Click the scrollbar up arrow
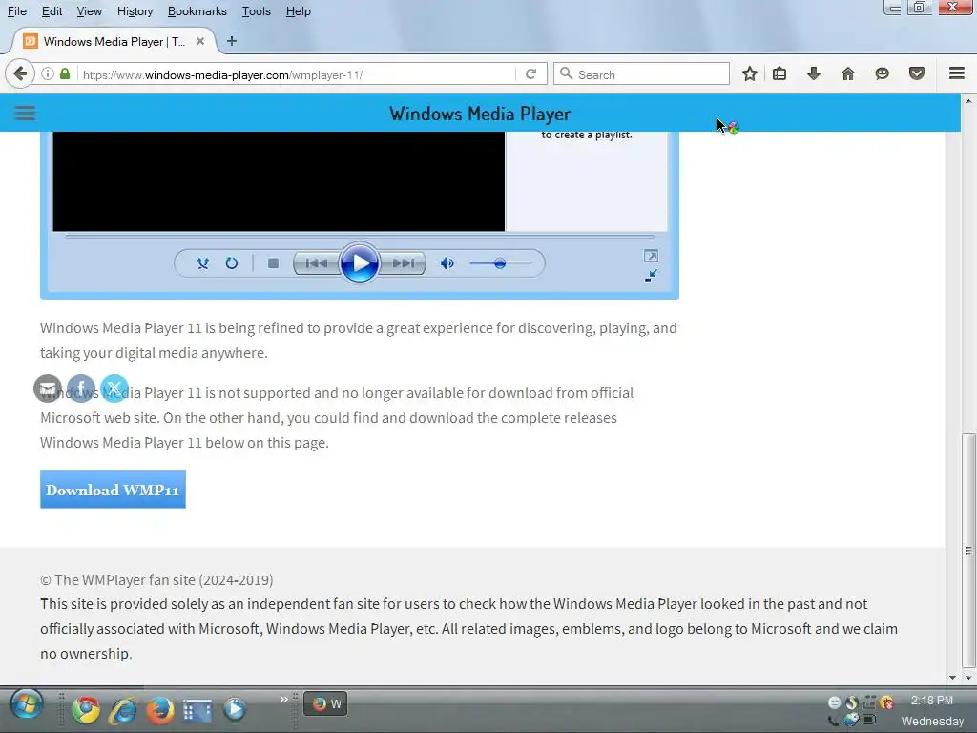The image size is (977, 733). point(968,100)
